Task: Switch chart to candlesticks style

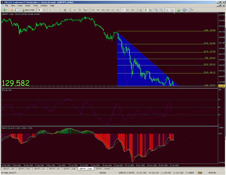Action: pyautogui.click(x=146, y=10)
